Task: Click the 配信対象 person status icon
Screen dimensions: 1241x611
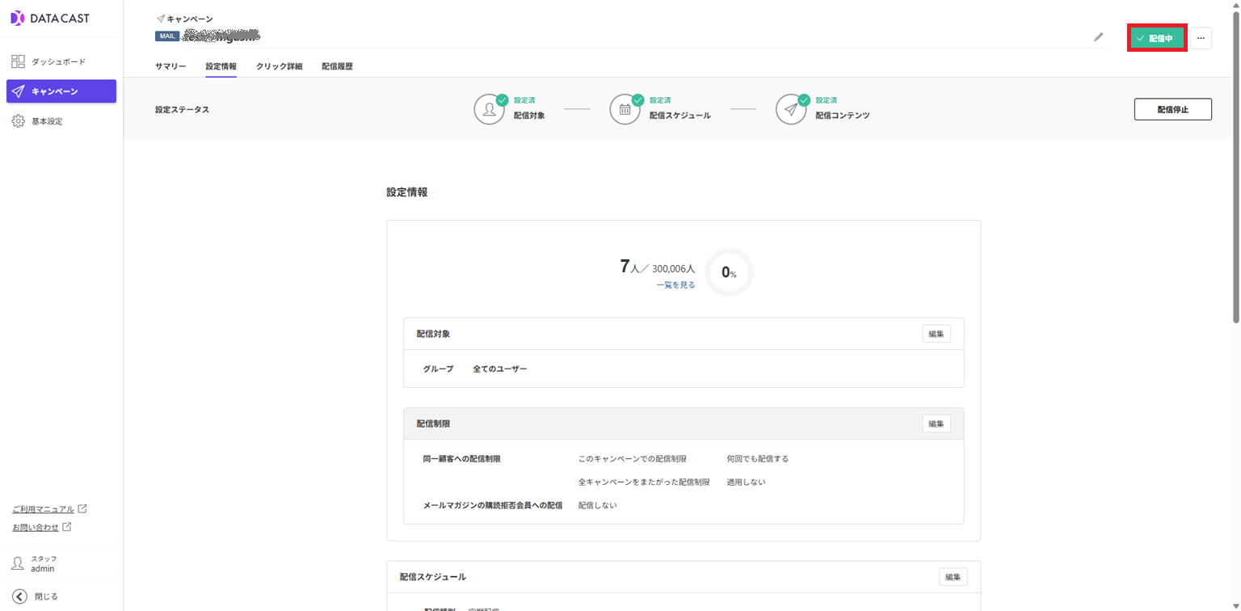Action: click(x=489, y=107)
